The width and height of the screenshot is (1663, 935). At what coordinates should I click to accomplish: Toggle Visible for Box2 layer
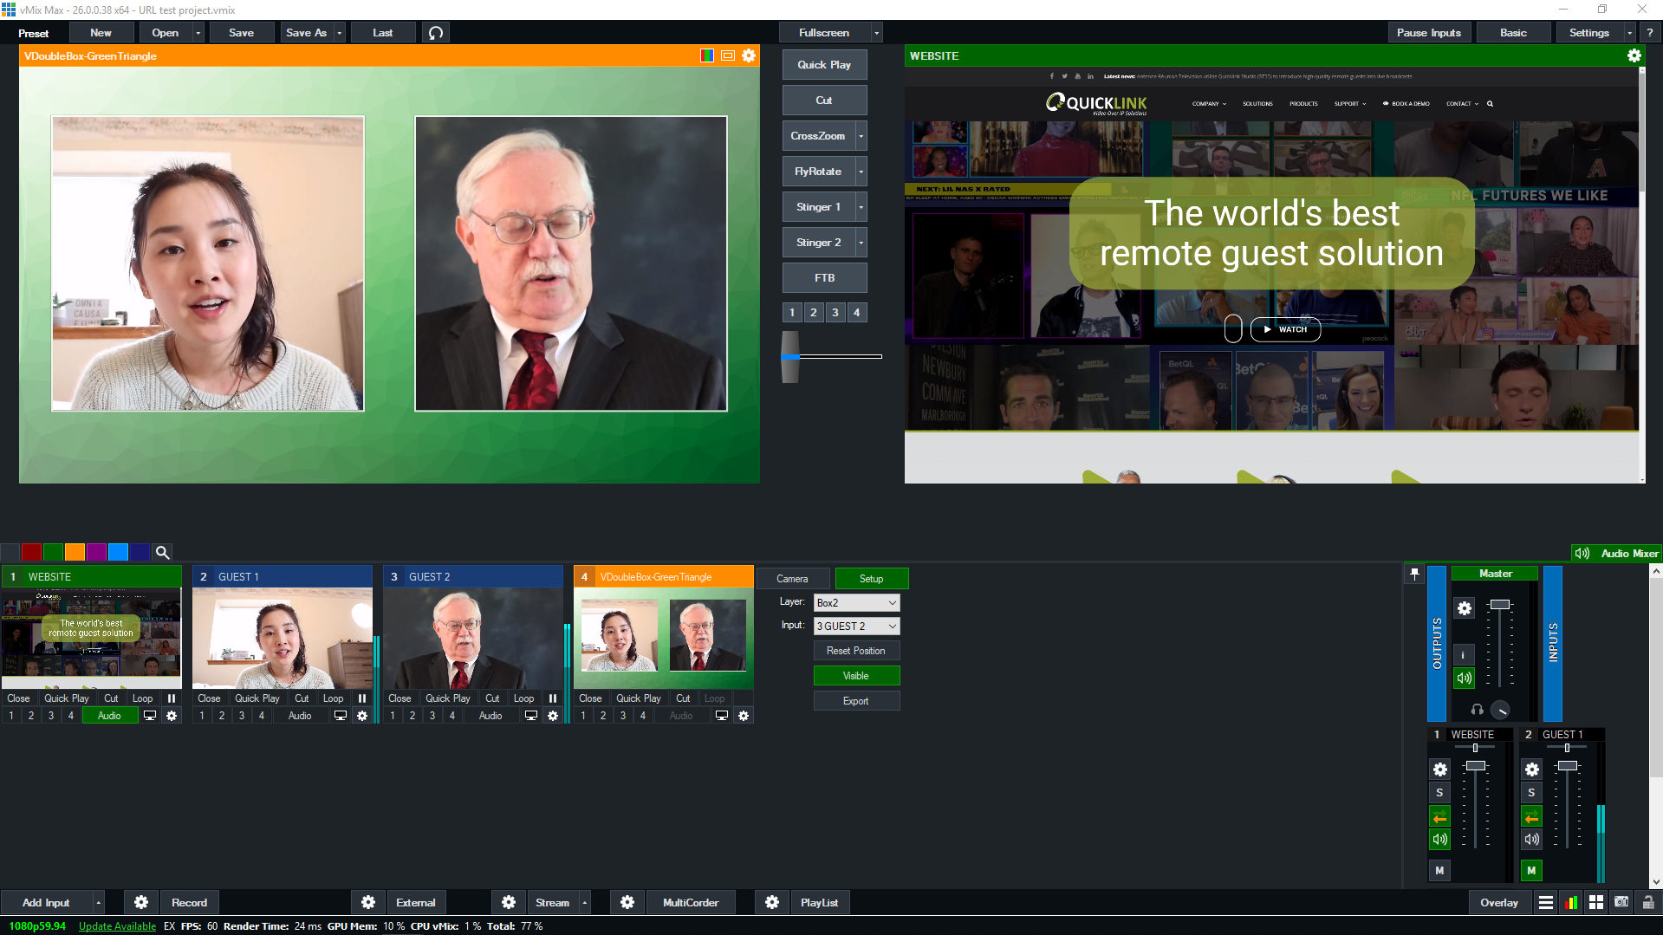click(856, 676)
